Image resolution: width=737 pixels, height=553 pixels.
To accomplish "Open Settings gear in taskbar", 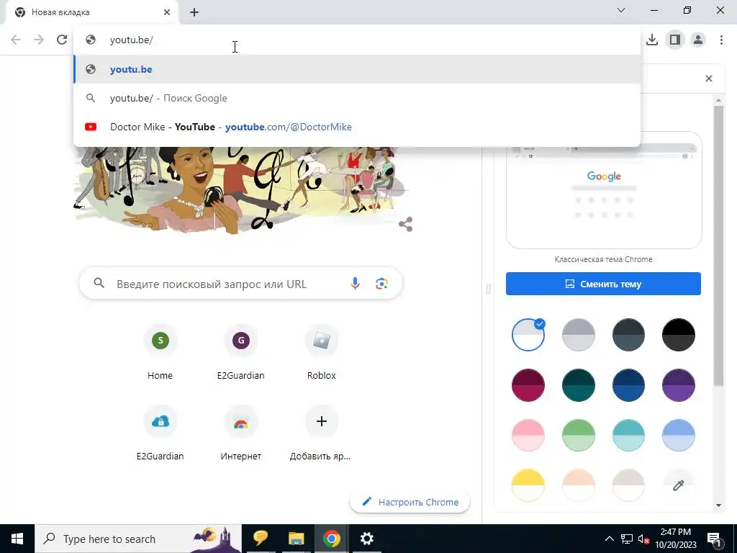I will click(366, 539).
